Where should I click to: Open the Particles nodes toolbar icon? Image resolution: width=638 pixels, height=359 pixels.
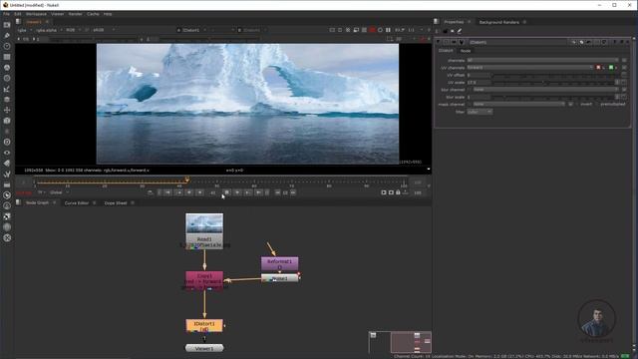pos(7,132)
